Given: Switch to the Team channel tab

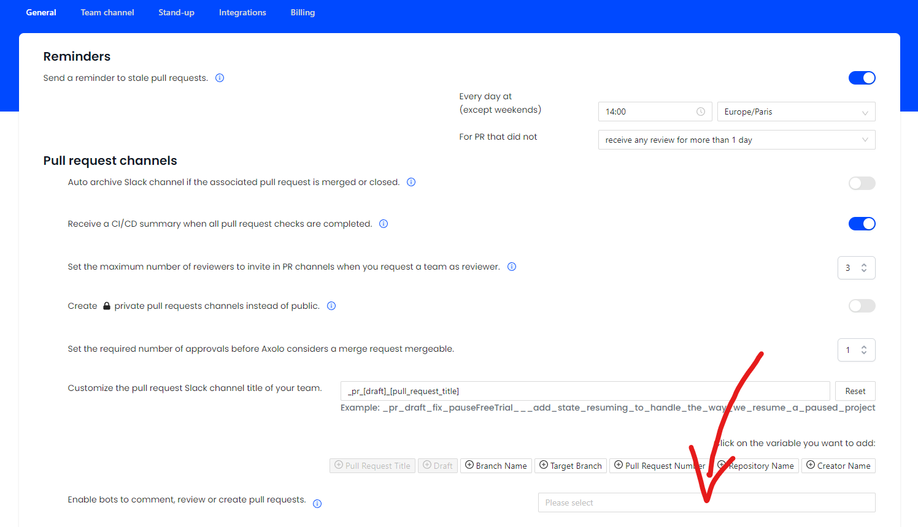Looking at the screenshot, I should 107,12.
